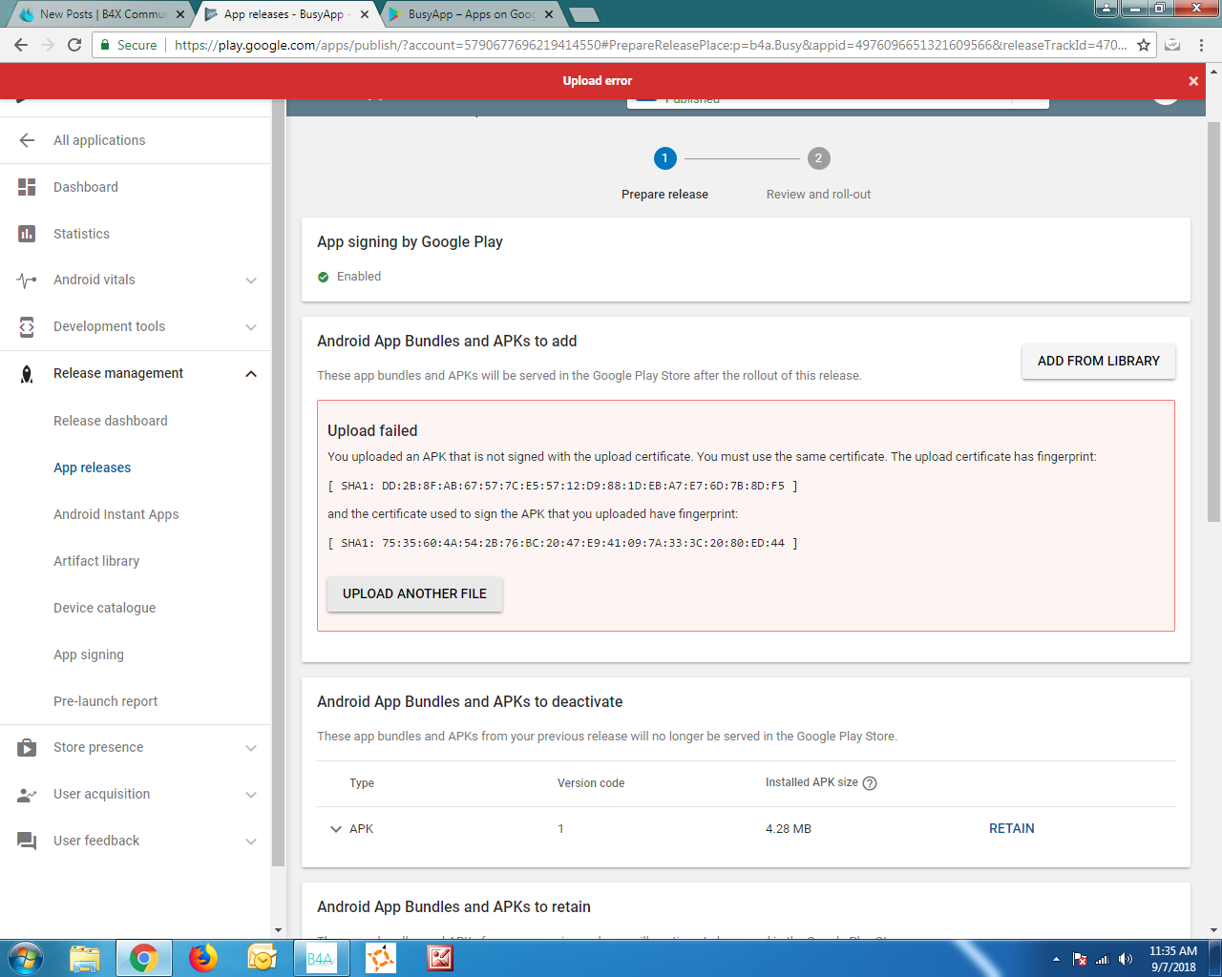Image resolution: width=1222 pixels, height=977 pixels.
Task: Open the Outlook mail taskbar icon
Action: tap(263, 958)
